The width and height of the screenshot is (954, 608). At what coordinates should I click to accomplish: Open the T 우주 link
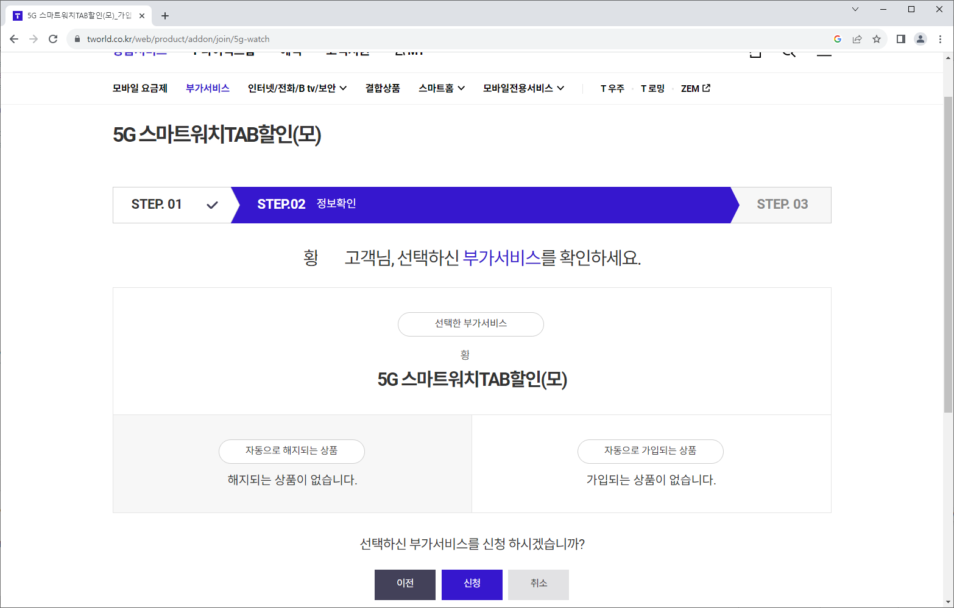(x=612, y=88)
